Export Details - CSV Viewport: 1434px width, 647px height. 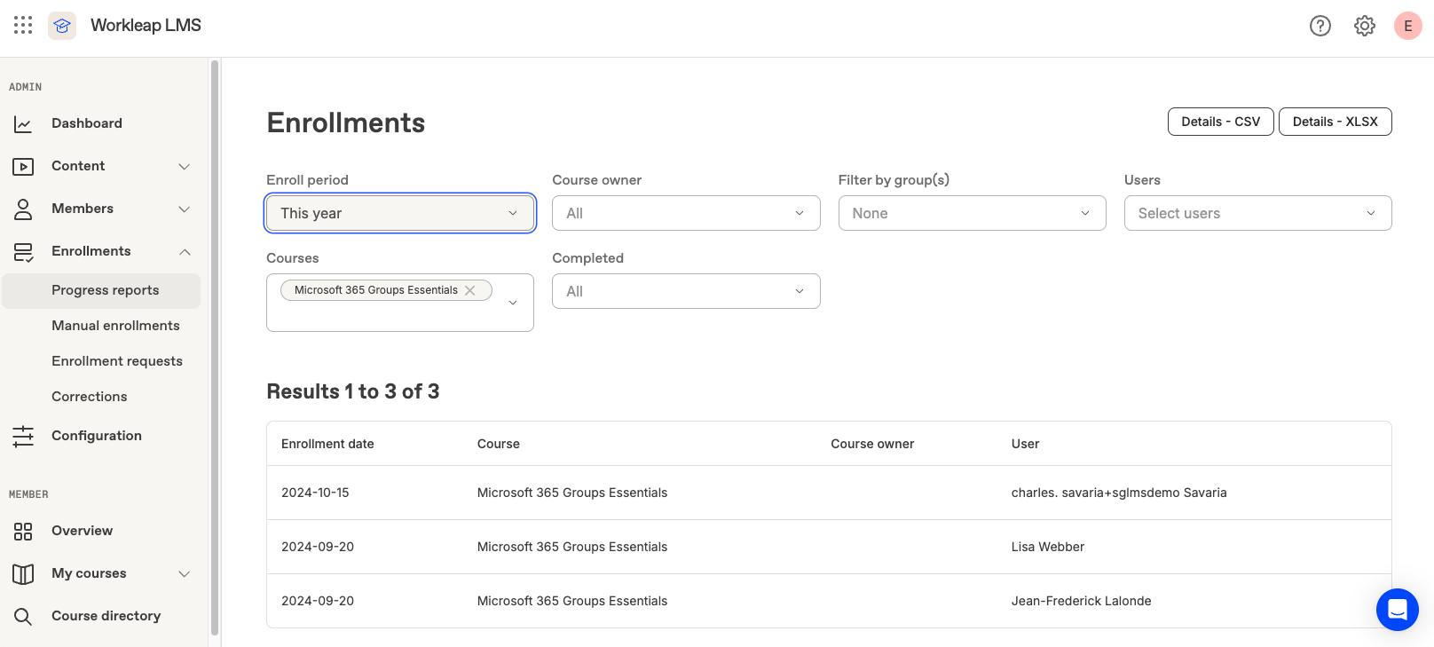point(1220,122)
